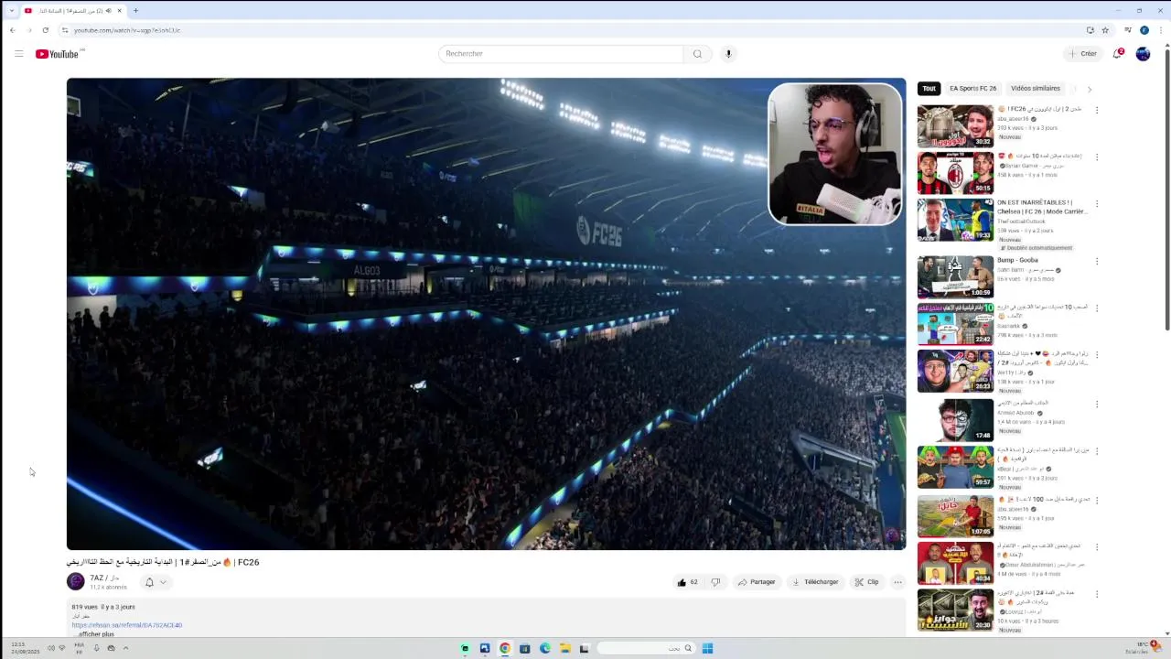
Task: Open the Bump - Gooba video title
Action: 1018,260
